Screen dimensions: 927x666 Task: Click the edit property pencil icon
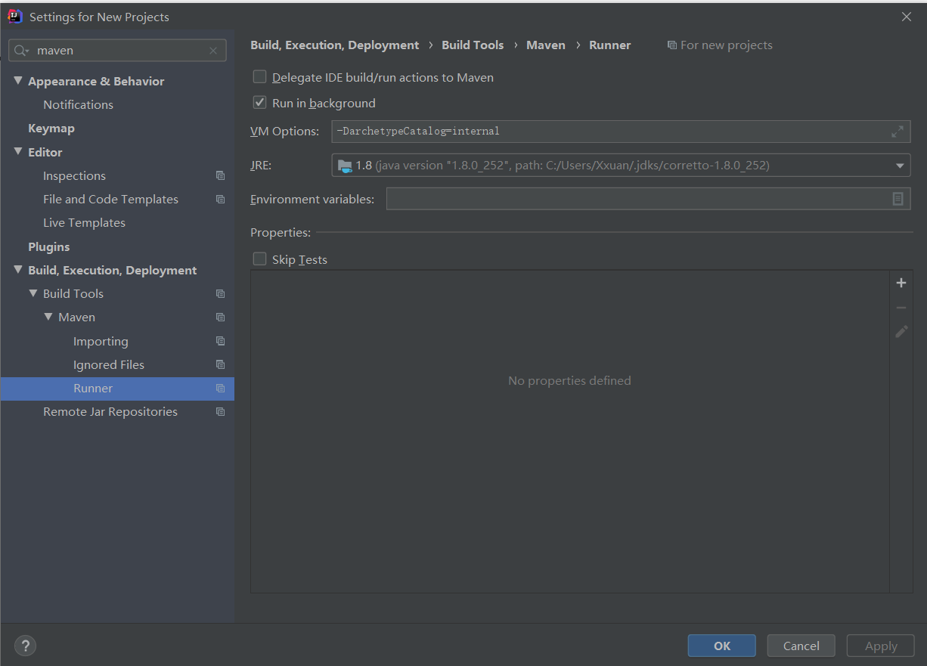coord(901,332)
